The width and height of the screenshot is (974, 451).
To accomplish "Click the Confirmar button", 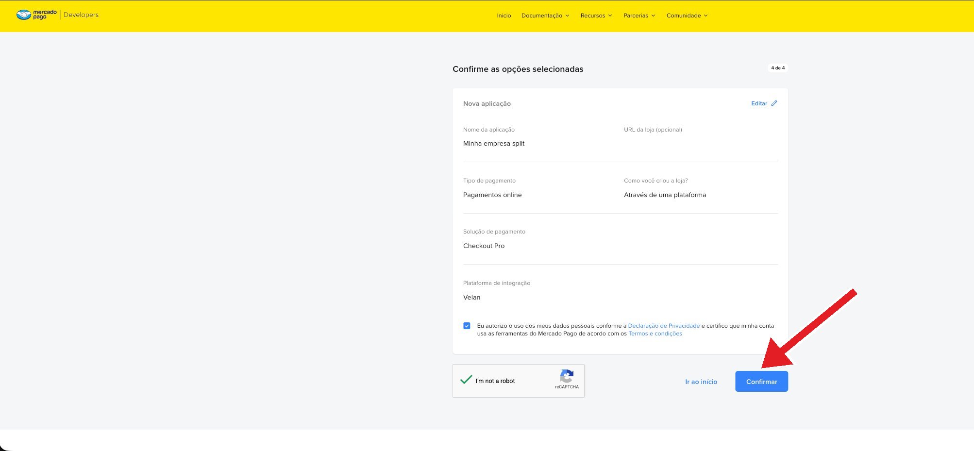I will pos(761,382).
